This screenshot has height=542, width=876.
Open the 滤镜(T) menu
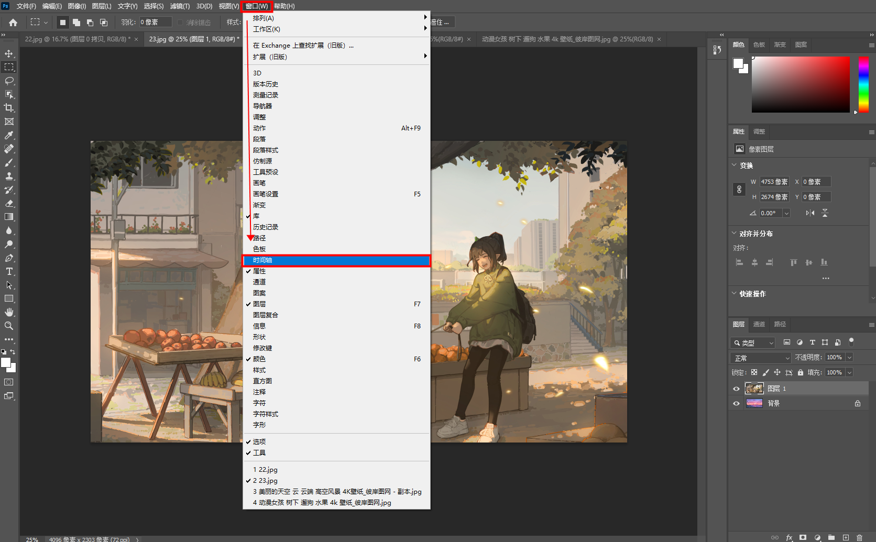point(180,6)
